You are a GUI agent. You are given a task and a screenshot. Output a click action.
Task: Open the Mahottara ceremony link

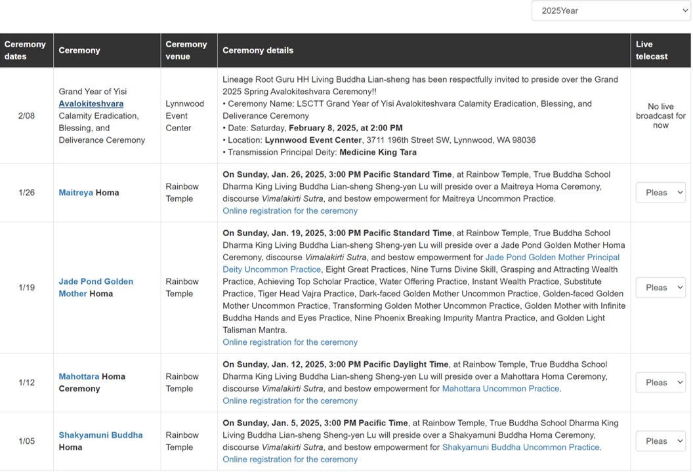[79, 377]
